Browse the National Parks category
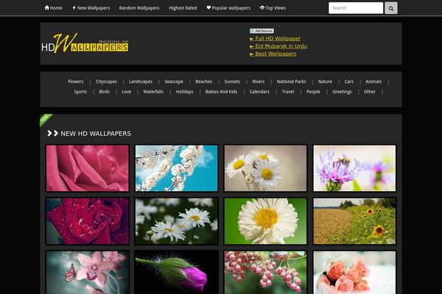Viewport: 442px width, 294px height. click(291, 82)
